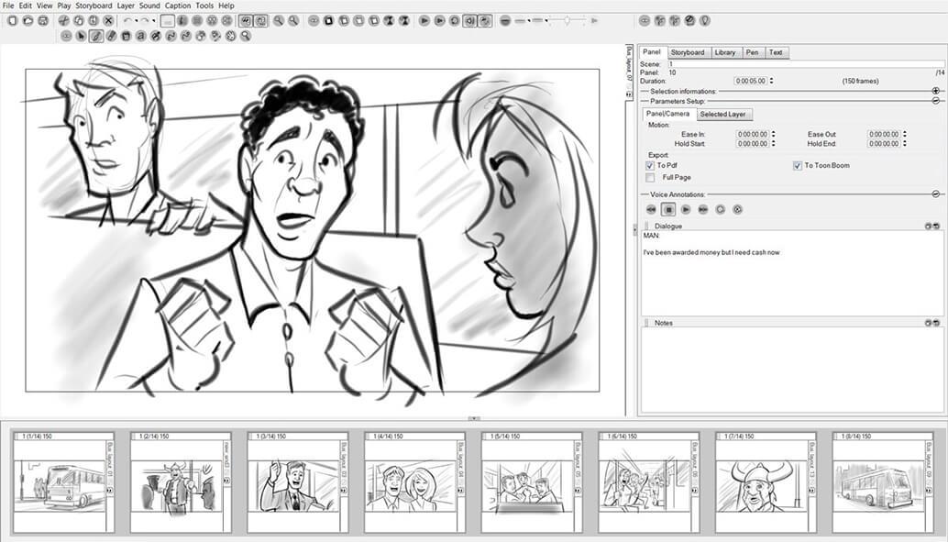This screenshot has height=542, width=948.
Task: Click the Play icon to preview the storyboard
Action: point(423,20)
